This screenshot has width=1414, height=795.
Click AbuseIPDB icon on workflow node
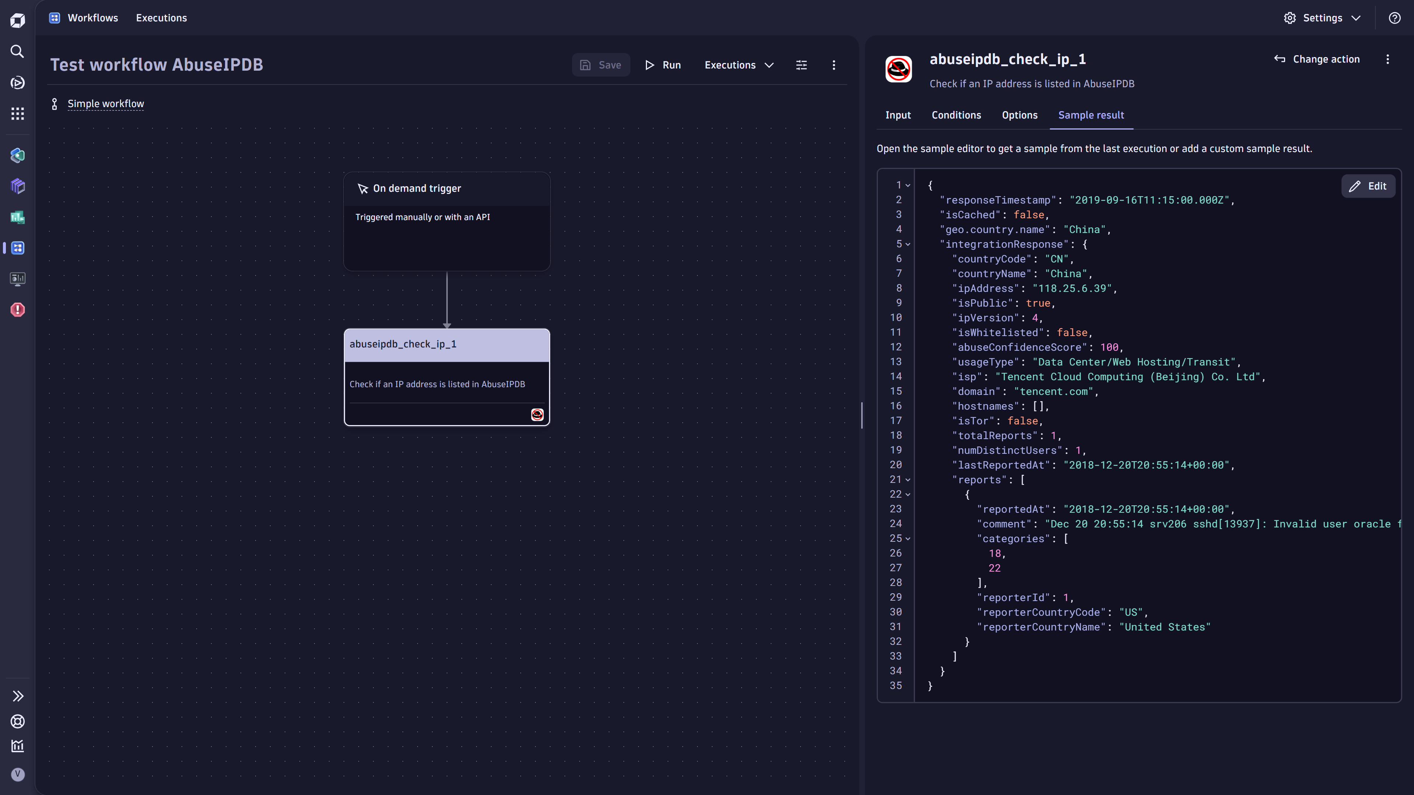(537, 415)
